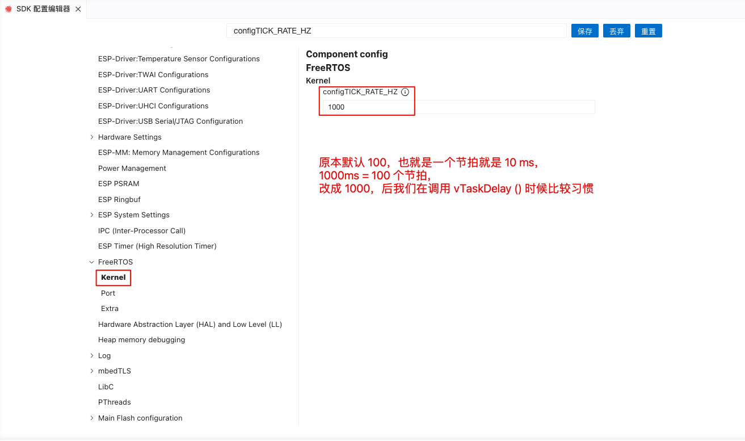Click the configTICK_RATE_HZ setting label
The width and height of the screenshot is (745, 441).
click(360, 92)
